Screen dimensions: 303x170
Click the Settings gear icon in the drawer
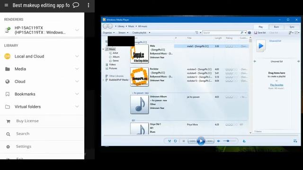[8, 147]
